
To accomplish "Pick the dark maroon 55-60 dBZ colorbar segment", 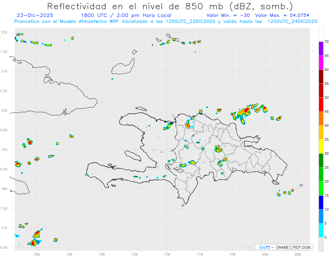I will [321, 77].
